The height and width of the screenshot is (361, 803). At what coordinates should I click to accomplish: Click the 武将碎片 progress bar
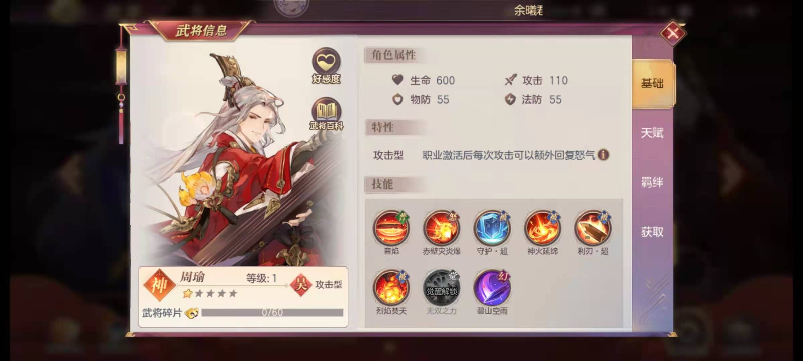click(x=272, y=313)
